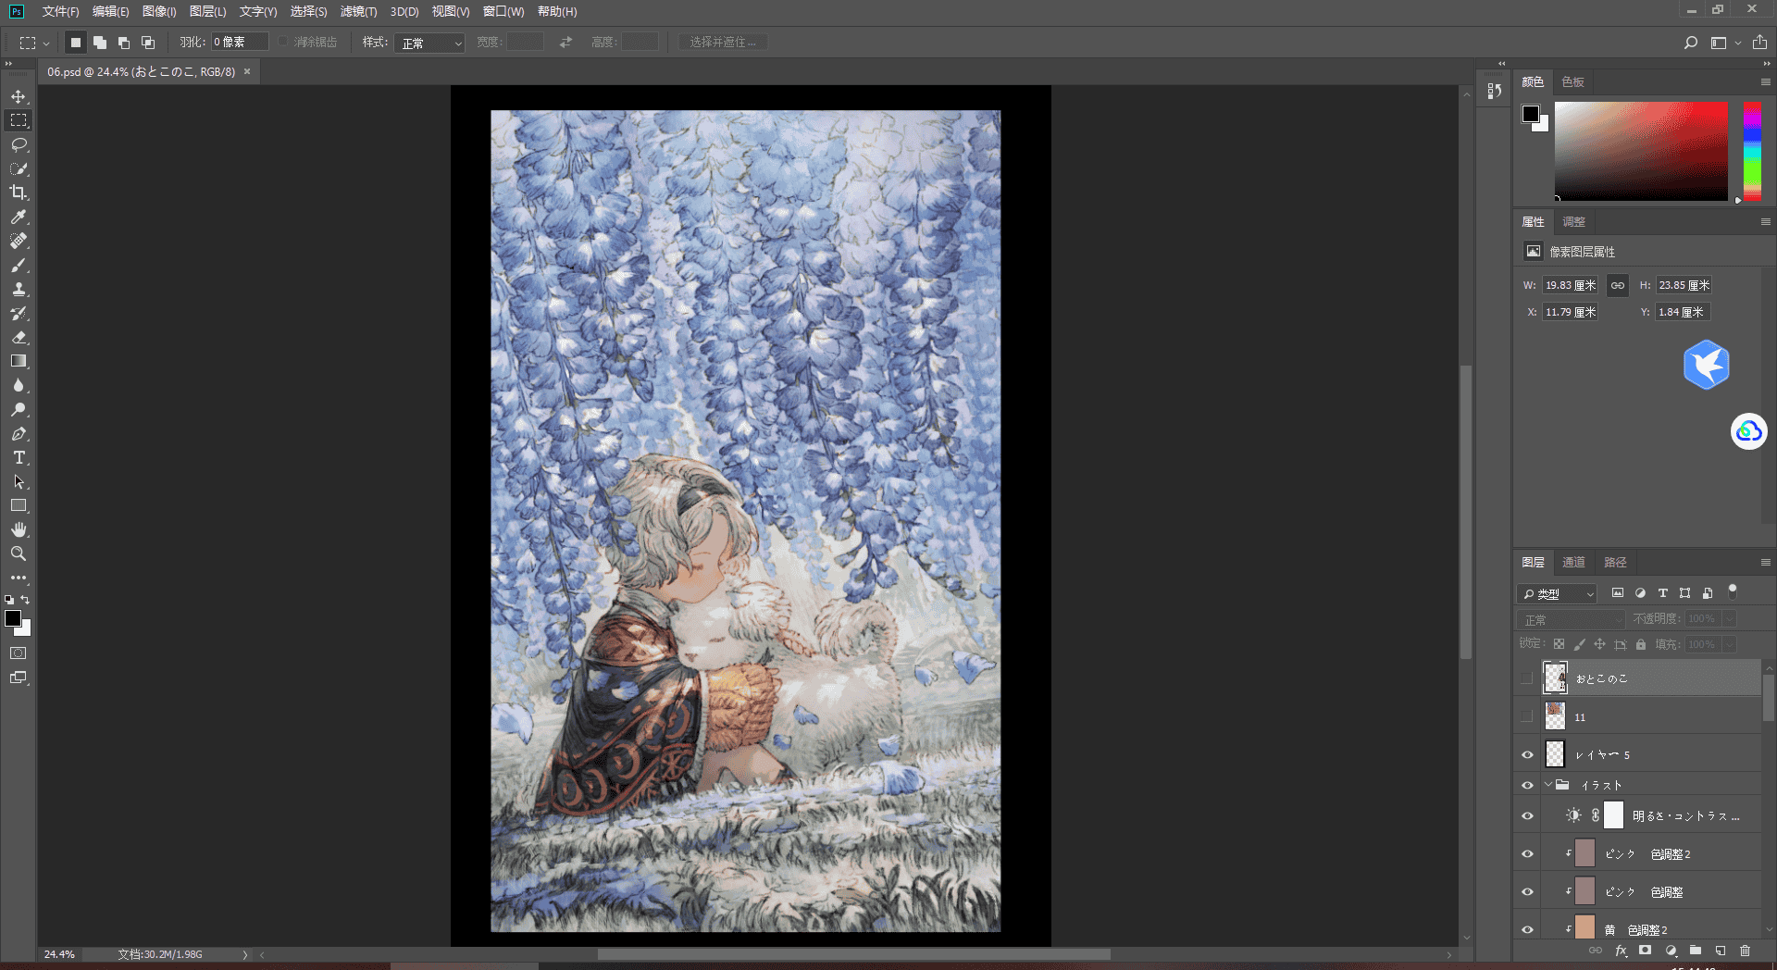Hide the レイヤー 5 layer
The height and width of the screenshot is (970, 1777).
pos(1527,754)
